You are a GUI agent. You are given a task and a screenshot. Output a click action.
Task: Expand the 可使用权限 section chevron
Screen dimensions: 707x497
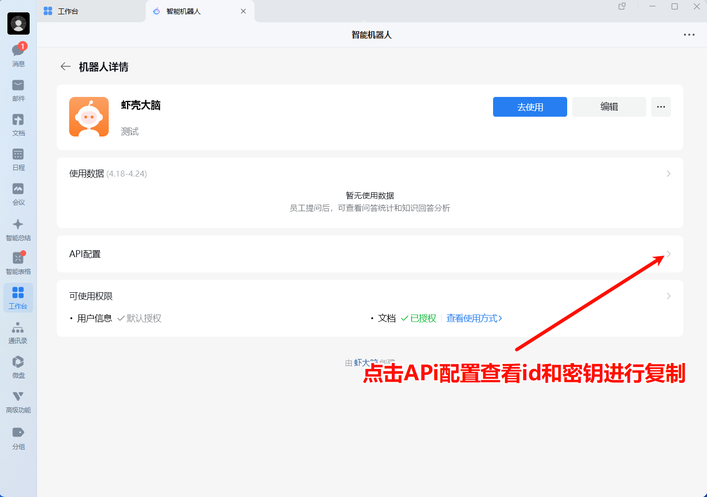pos(668,296)
